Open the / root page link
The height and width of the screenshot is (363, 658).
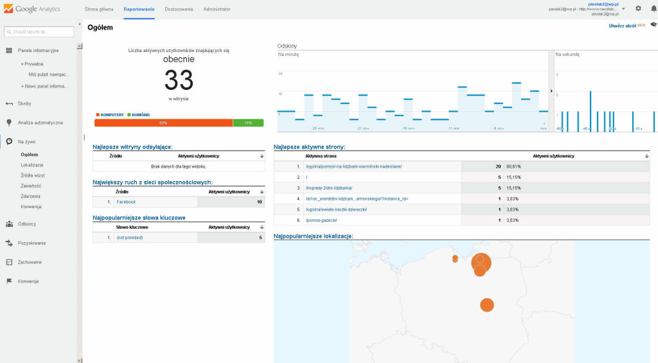coord(307,177)
